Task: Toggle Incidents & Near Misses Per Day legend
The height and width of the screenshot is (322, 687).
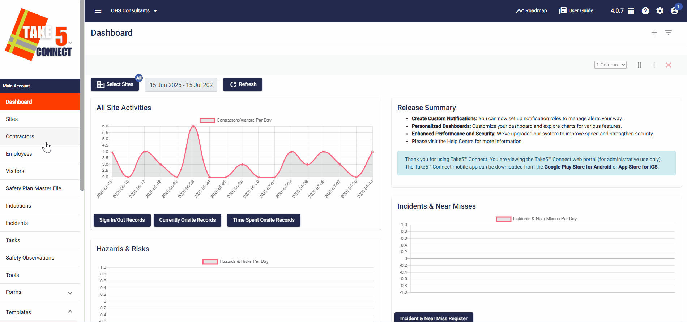Action: coord(536,219)
